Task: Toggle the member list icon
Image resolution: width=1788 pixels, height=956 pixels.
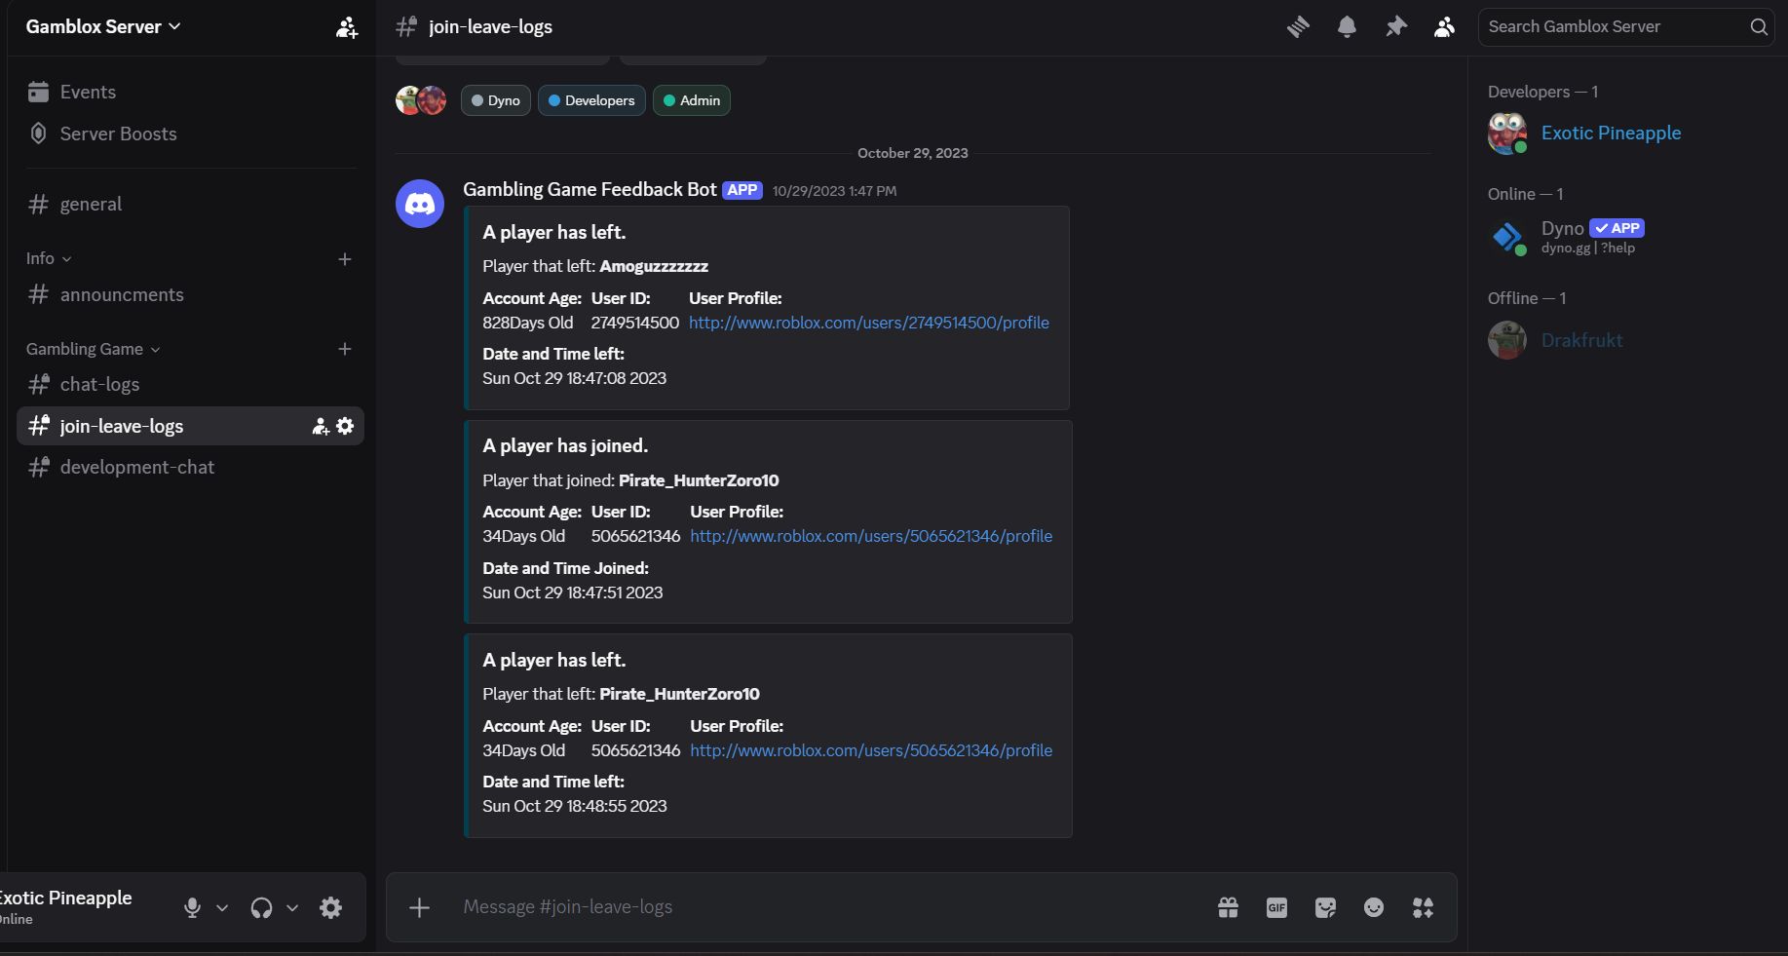Action: tap(1445, 27)
